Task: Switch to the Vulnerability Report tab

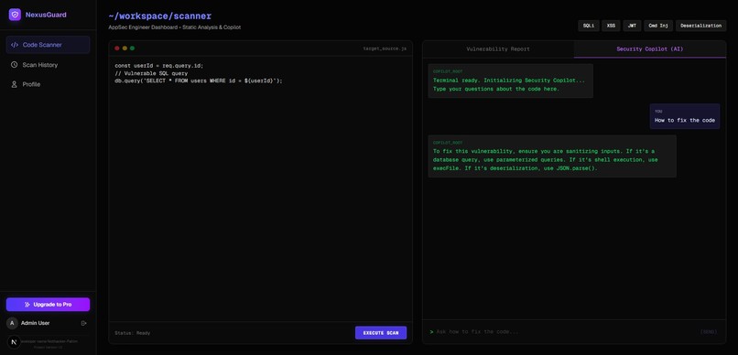Action: coord(498,48)
